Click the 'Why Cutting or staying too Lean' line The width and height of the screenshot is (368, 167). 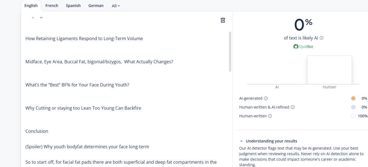pos(83,108)
